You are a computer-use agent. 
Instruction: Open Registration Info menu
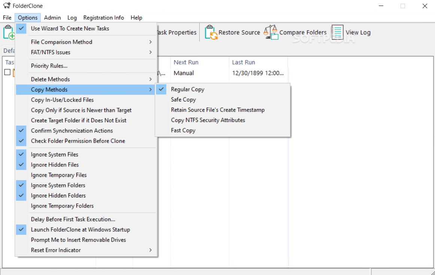(103, 18)
